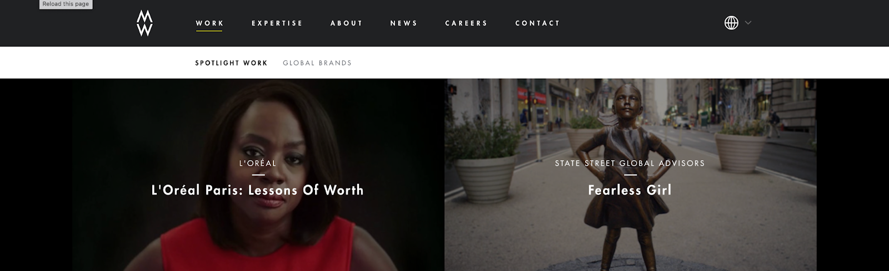Open the globe language selector icon

point(731,23)
